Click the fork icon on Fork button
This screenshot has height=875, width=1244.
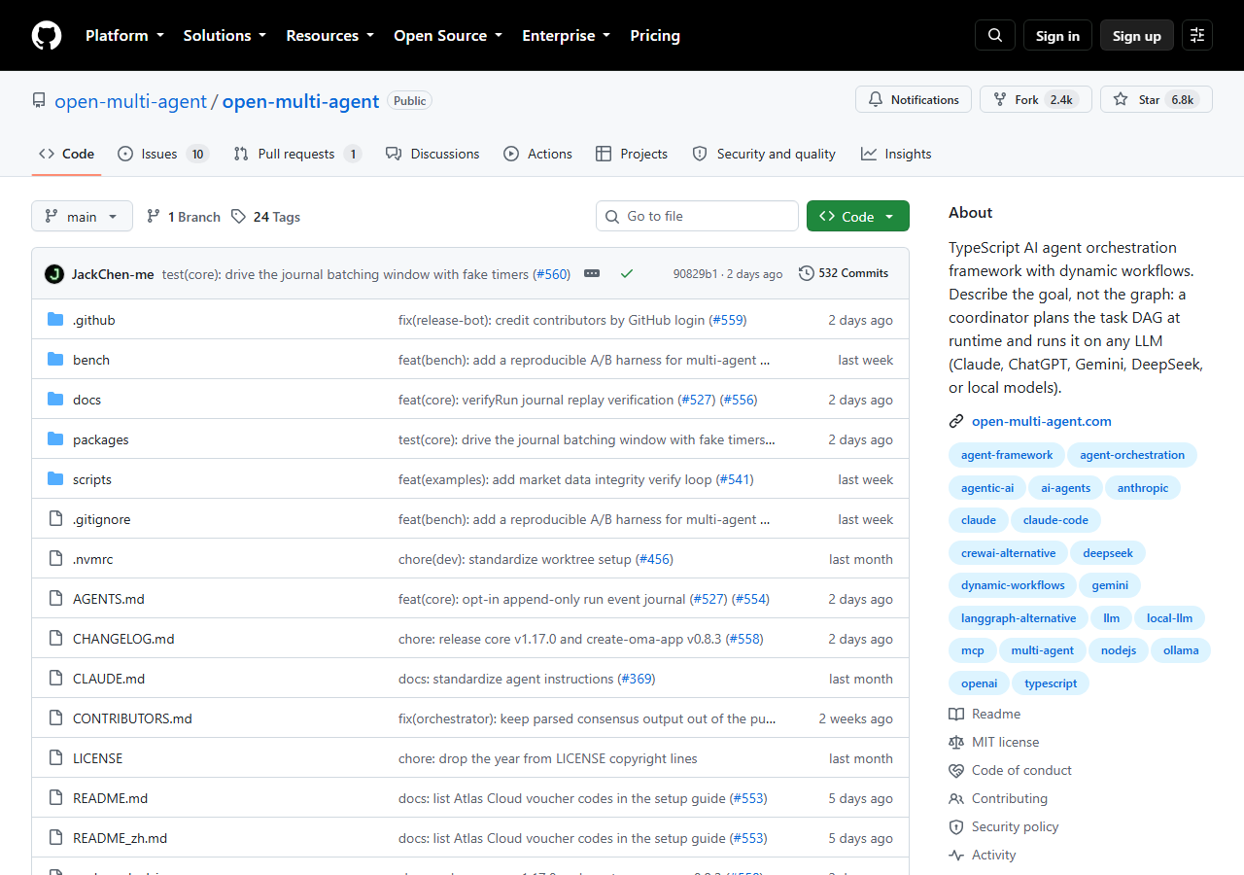[1000, 99]
